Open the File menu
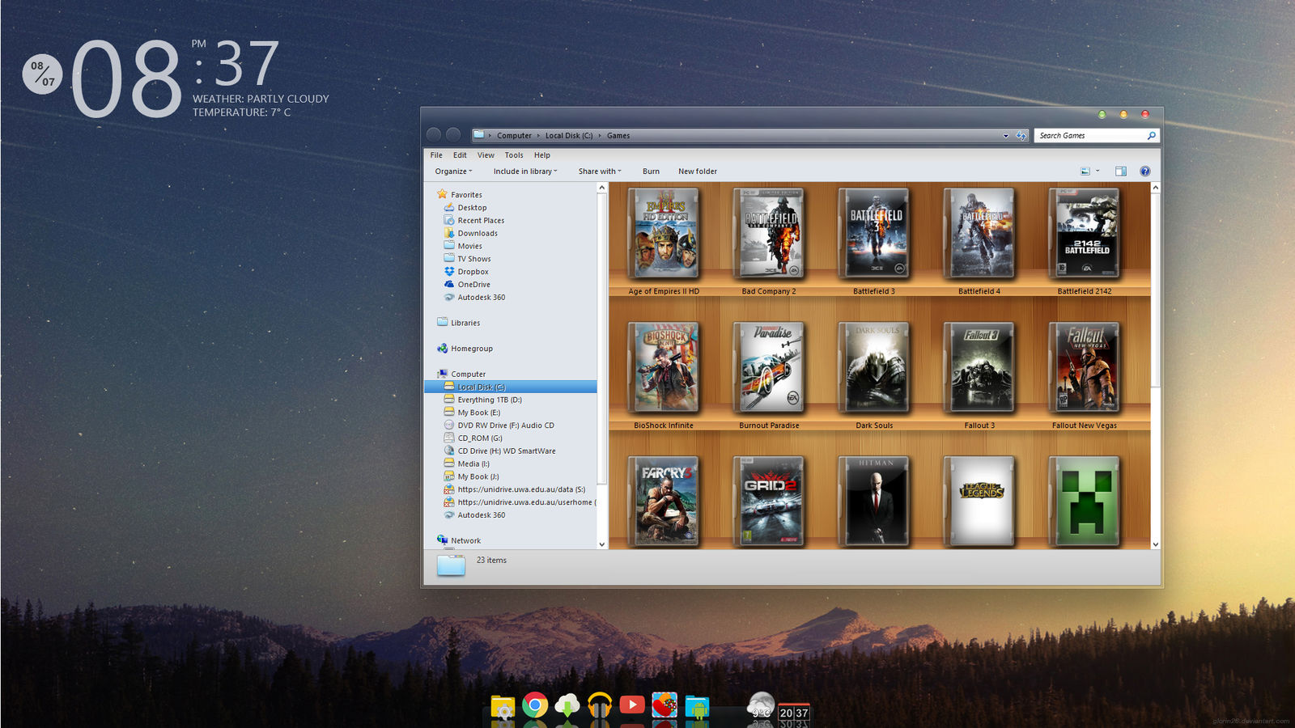The width and height of the screenshot is (1295, 728). click(x=436, y=155)
